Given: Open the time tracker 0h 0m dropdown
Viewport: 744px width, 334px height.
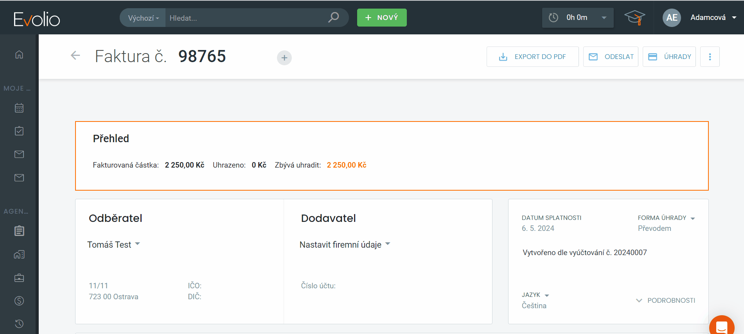Looking at the screenshot, I should click(x=577, y=18).
